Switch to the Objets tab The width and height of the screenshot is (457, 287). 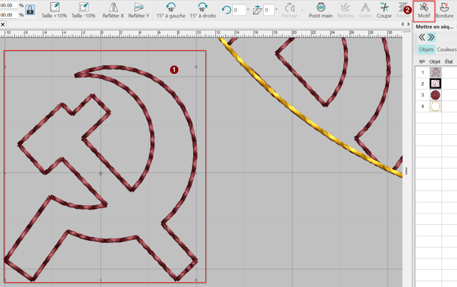(426, 50)
